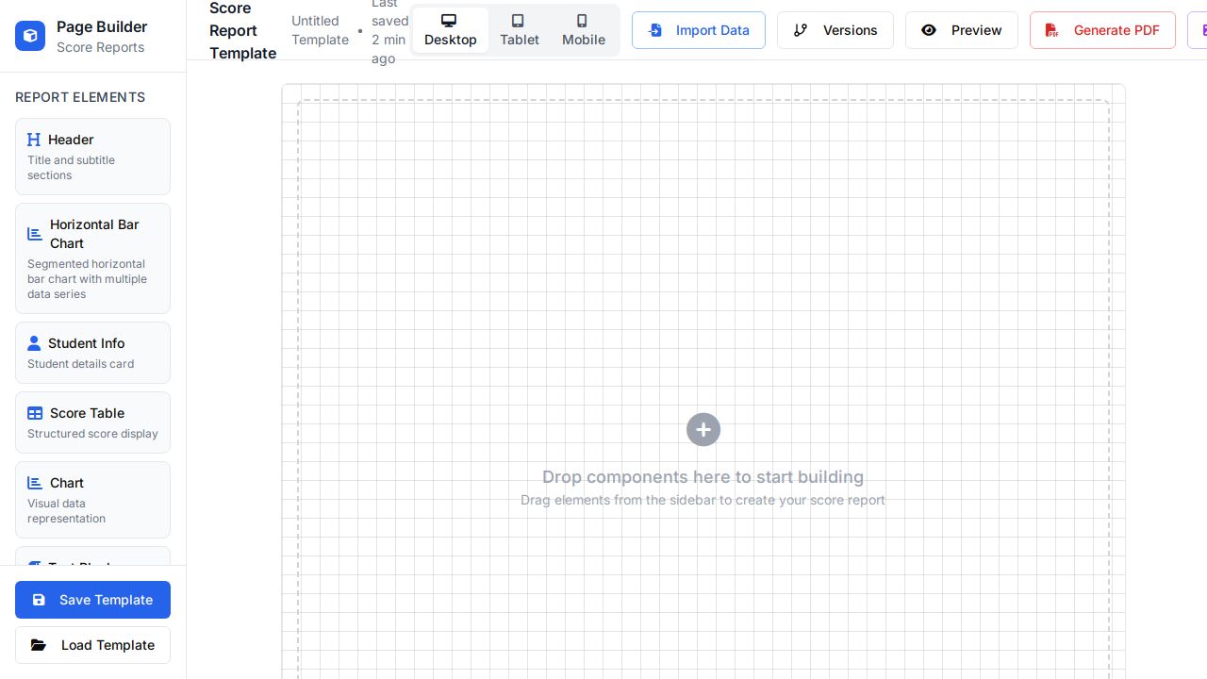The height and width of the screenshot is (679, 1207).
Task: Click the Import Data arrow icon
Action: coord(655,30)
